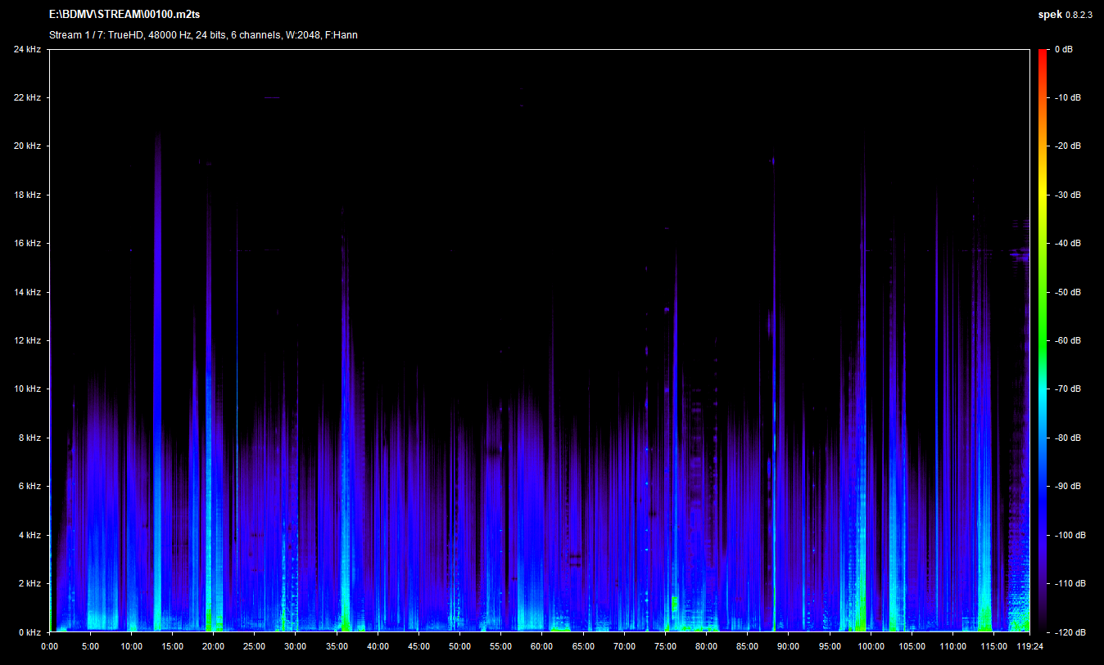Click the 15:00 time axis marker
Viewport: 1104px width, 665px height.
pyautogui.click(x=172, y=646)
